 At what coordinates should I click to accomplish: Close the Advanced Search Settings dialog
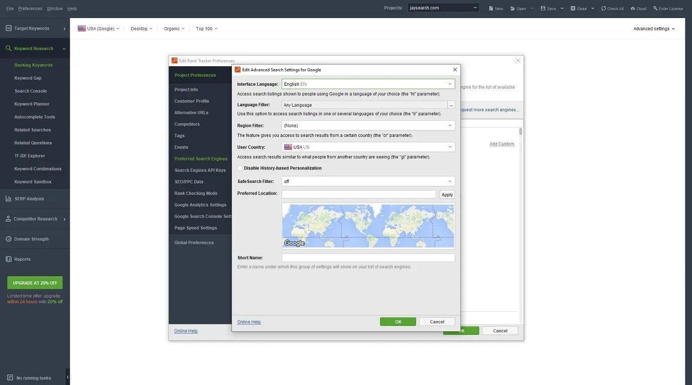tap(455, 70)
